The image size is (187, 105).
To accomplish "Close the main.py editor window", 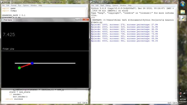I will 85,1.
